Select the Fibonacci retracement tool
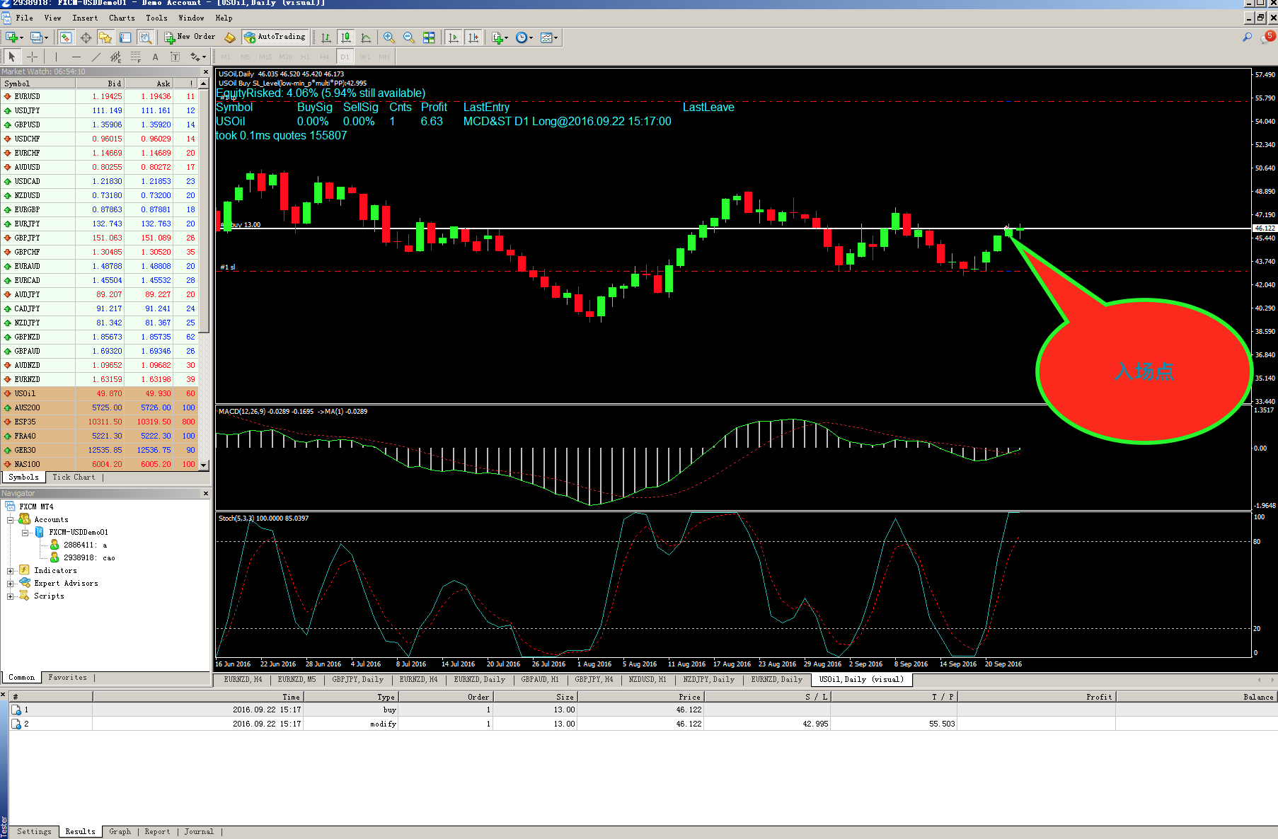 136,57
